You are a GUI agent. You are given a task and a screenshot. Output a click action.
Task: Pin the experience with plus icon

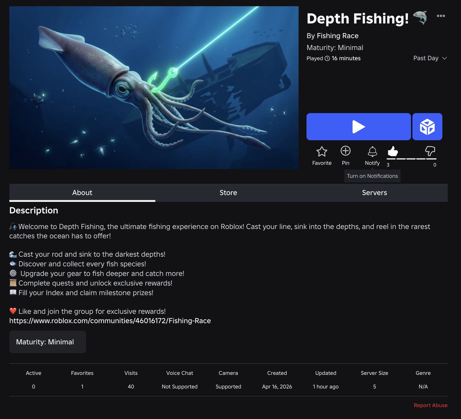[345, 151]
